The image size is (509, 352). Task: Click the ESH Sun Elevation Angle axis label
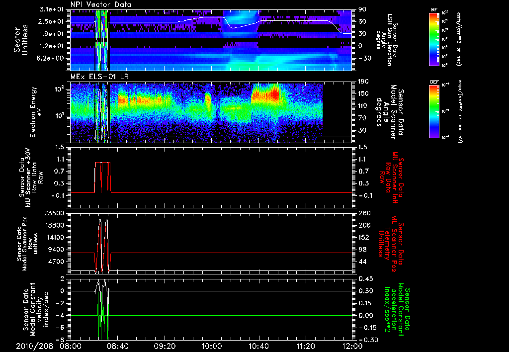tap(386, 40)
